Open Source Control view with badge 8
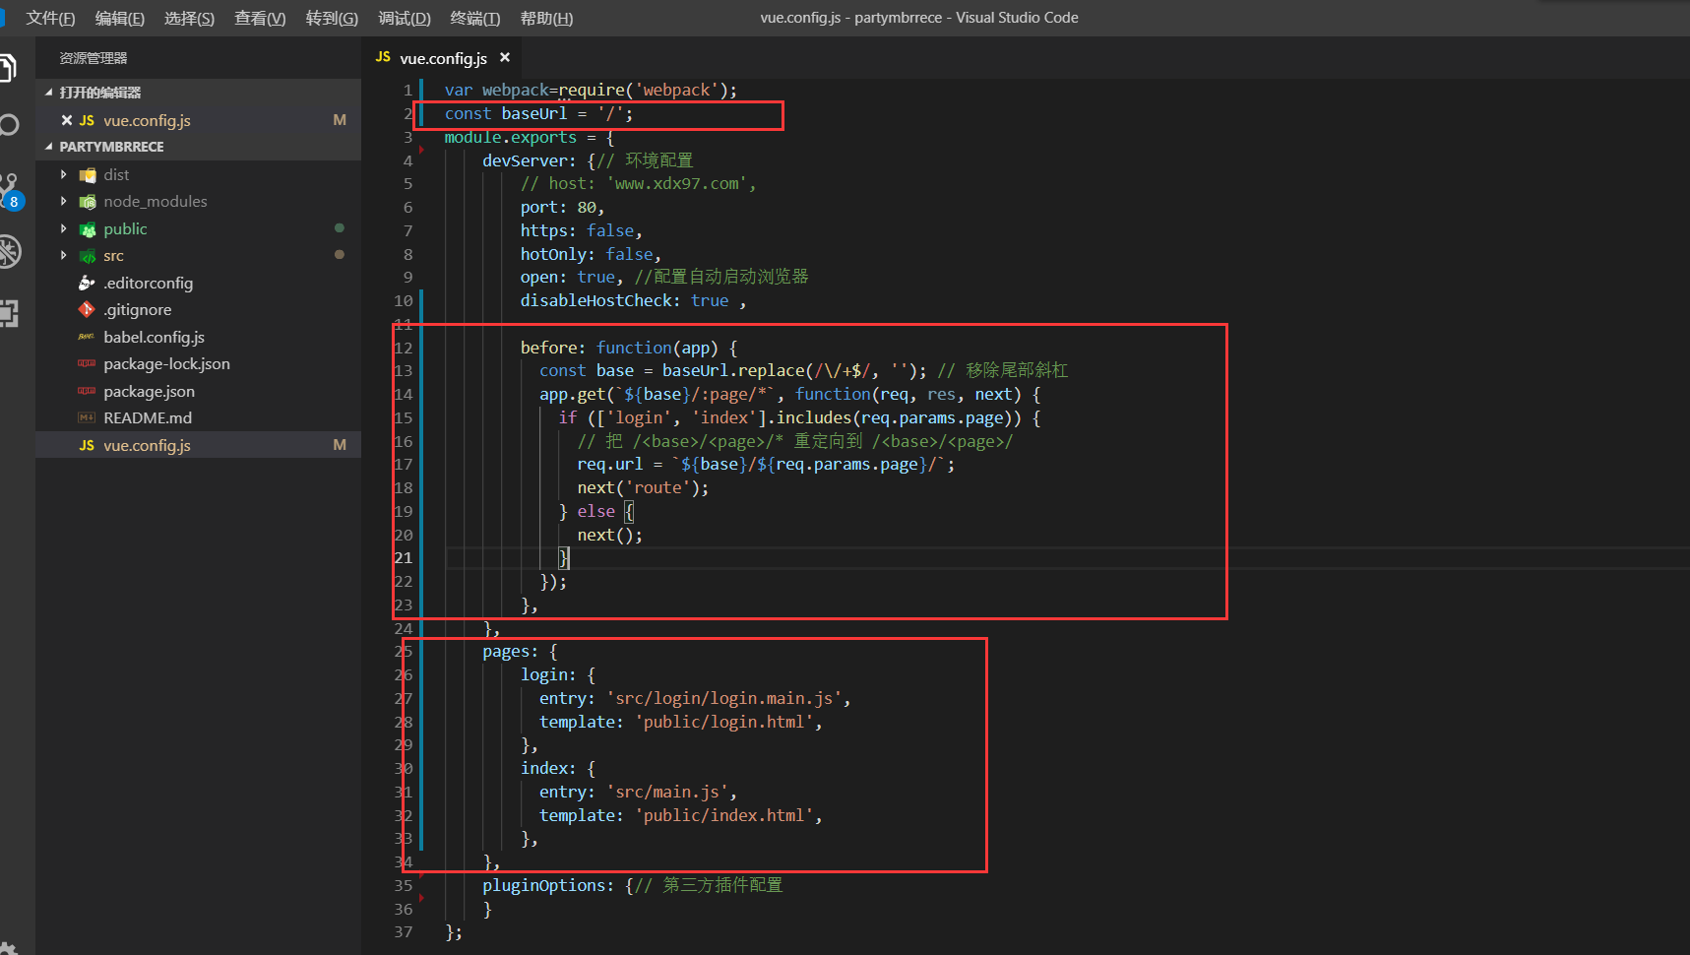 (x=10, y=191)
